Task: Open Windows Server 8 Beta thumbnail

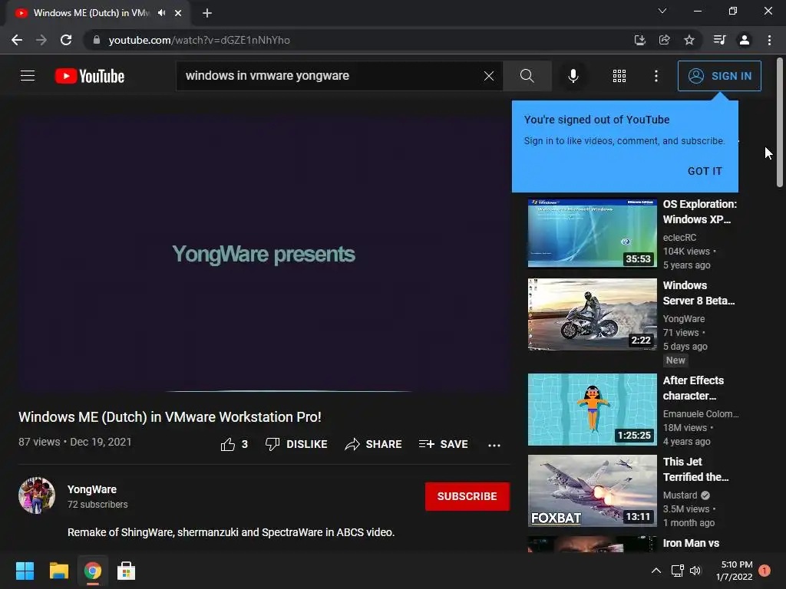Action: [592, 314]
